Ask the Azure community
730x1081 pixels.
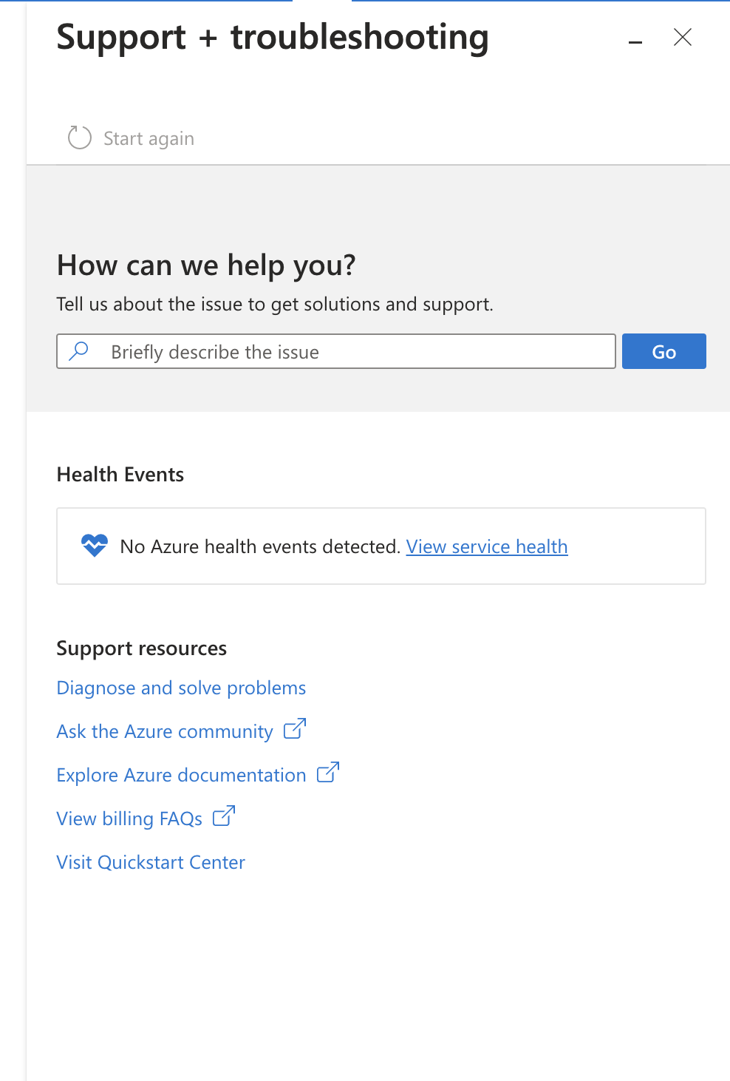(164, 731)
